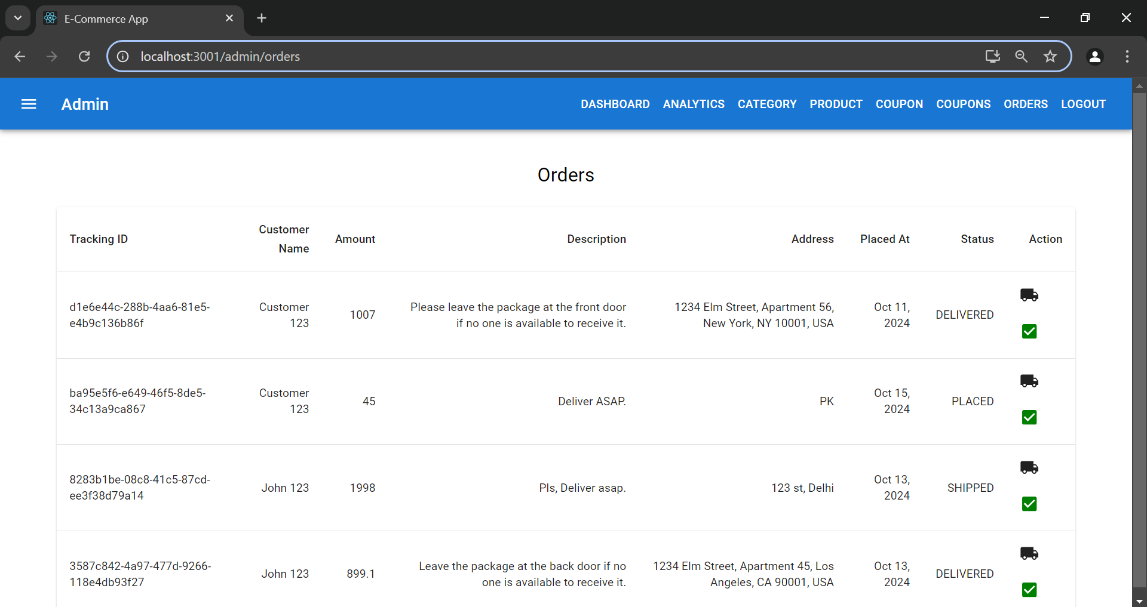The image size is (1147, 607).
Task: Click the Oct 15, 2024 date cell
Action: [892, 401]
